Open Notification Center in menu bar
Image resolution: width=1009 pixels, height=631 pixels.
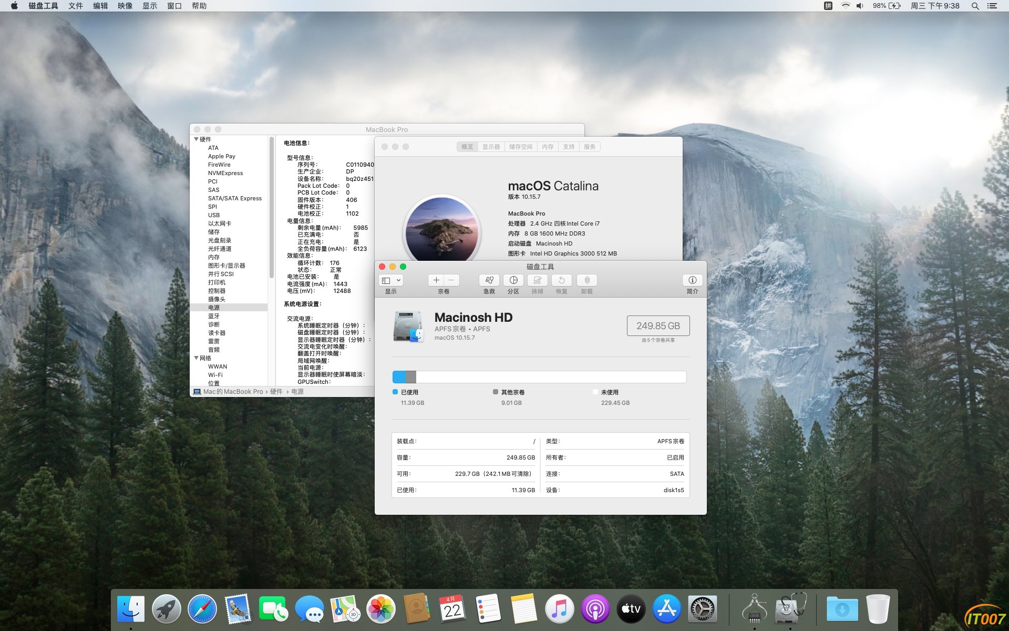[x=992, y=6]
